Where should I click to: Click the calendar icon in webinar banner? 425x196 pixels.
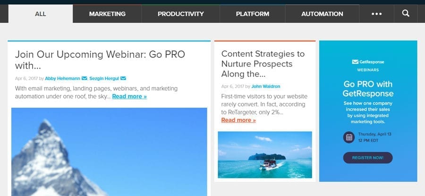click(349, 137)
